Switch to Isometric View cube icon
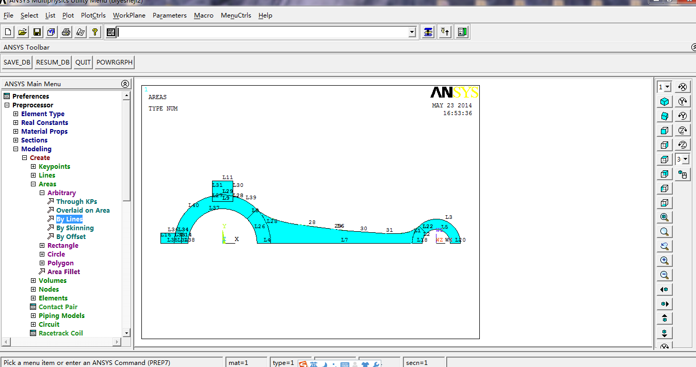Viewport: 696px width, 367px height. [x=665, y=102]
